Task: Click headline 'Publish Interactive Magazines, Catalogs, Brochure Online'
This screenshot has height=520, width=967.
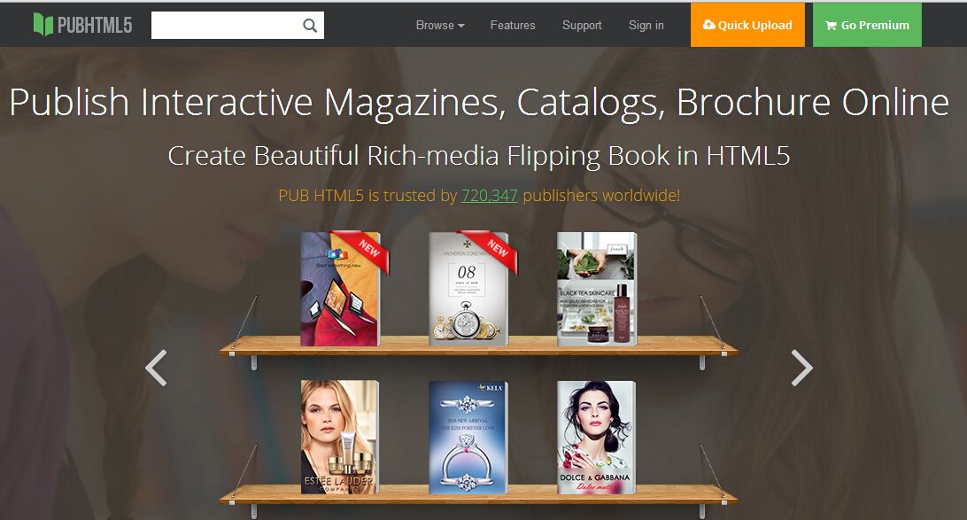Action: [479, 103]
